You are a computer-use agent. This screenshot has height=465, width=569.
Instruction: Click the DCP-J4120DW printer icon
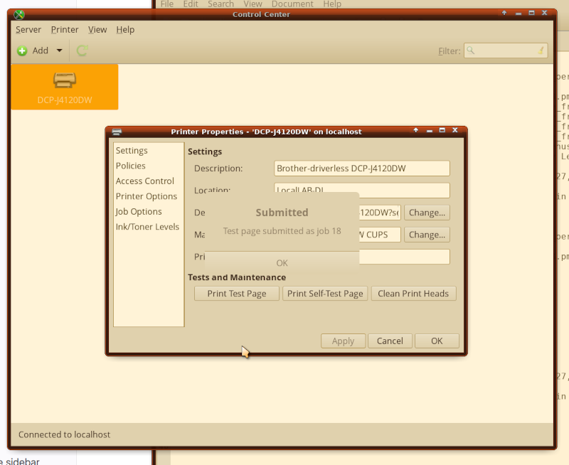tap(65, 80)
